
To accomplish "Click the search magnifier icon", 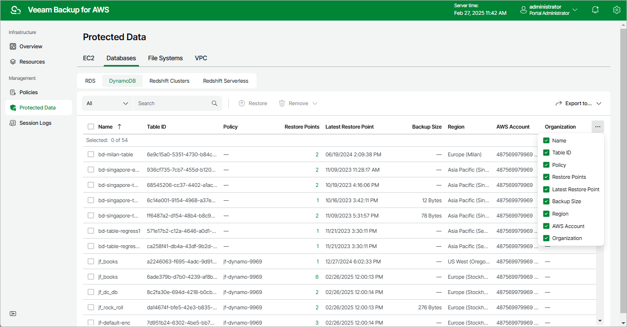I will click(x=215, y=103).
